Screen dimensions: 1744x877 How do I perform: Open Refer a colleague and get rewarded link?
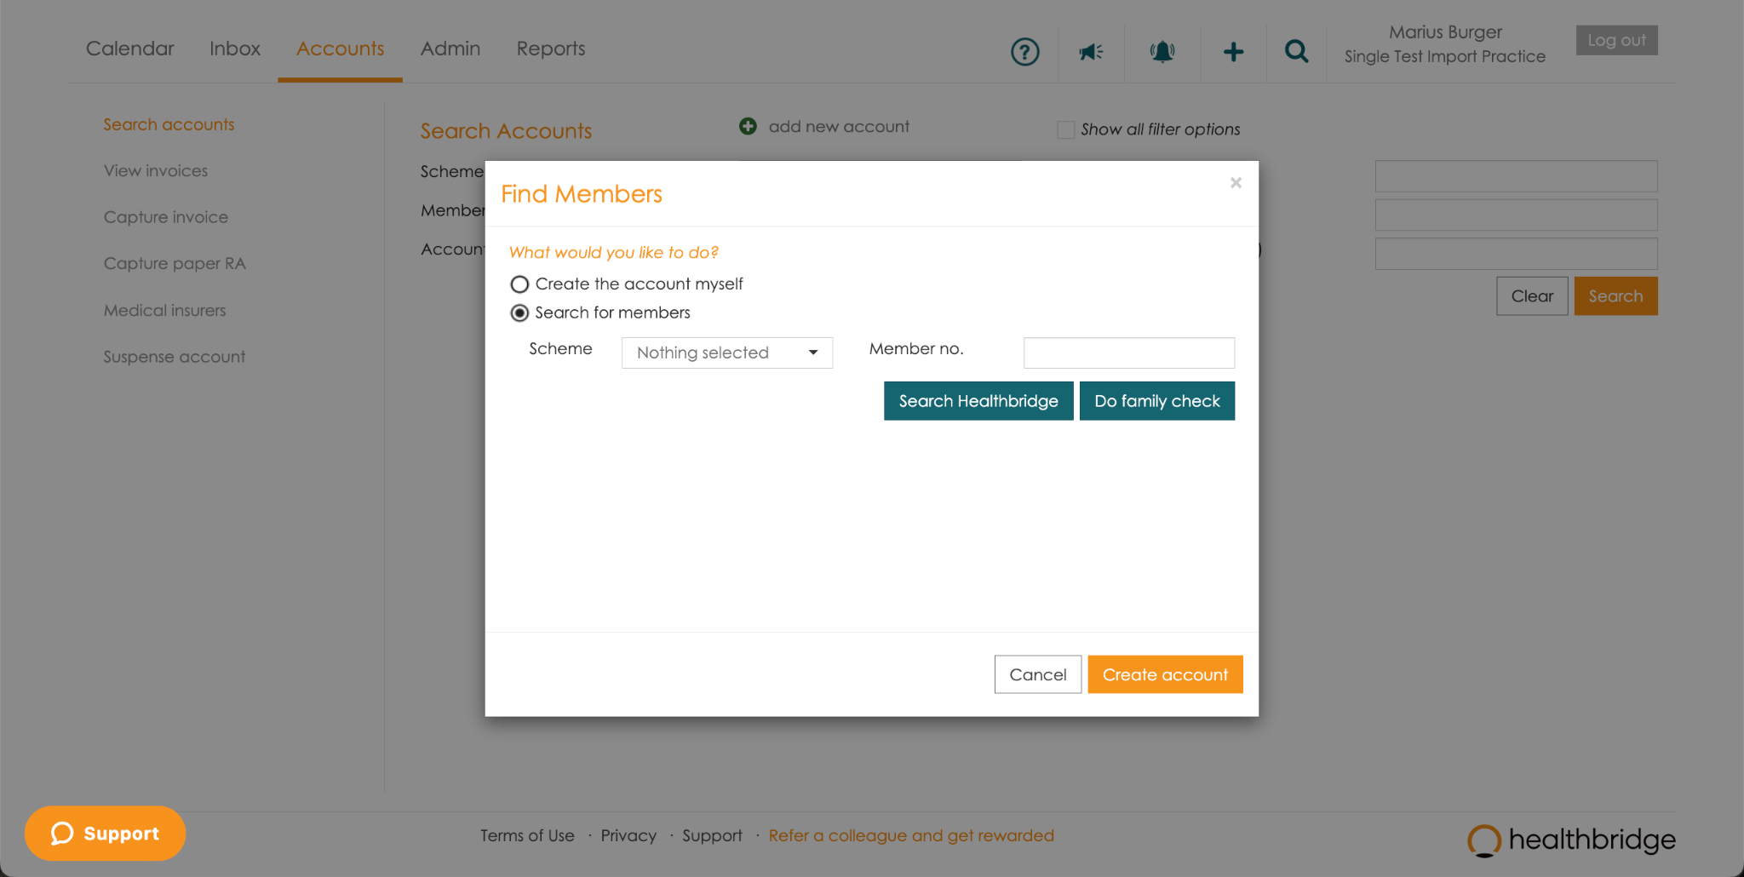click(910, 835)
